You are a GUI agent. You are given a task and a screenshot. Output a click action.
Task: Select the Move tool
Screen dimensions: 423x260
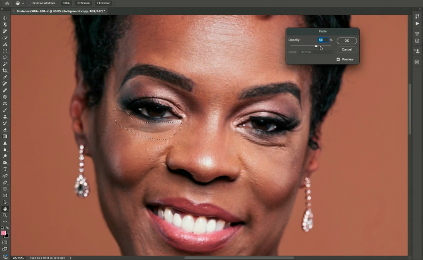[5, 18]
